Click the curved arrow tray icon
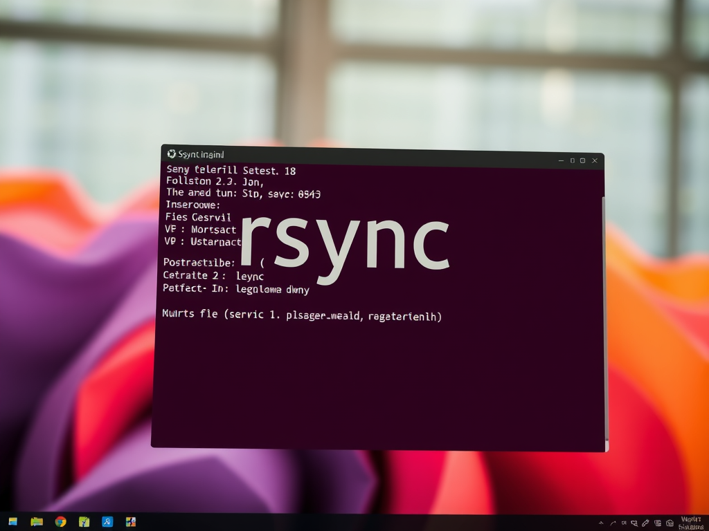This screenshot has width=709, height=531. [x=613, y=523]
